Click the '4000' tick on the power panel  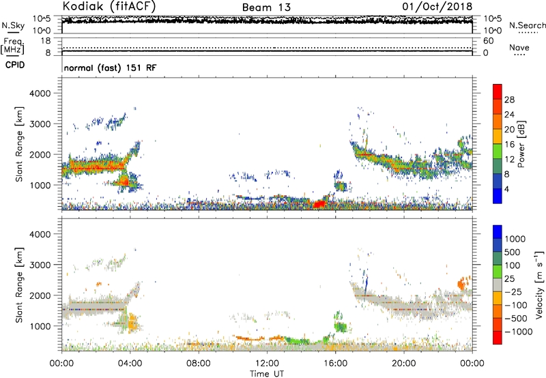40,93
